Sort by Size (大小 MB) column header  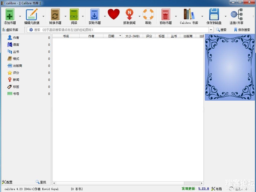point(133,36)
